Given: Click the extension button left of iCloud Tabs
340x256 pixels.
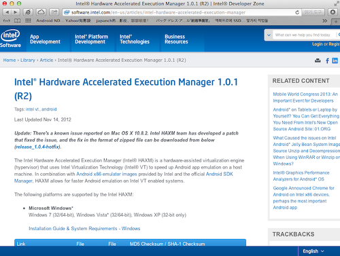Looking at the screenshot, I should (28, 12).
